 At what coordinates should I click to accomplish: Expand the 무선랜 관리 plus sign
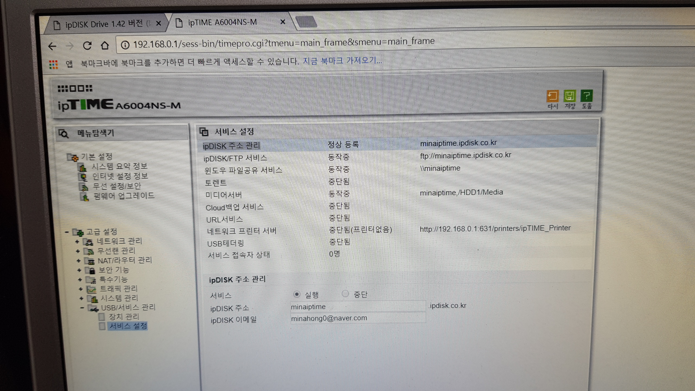click(x=78, y=251)
